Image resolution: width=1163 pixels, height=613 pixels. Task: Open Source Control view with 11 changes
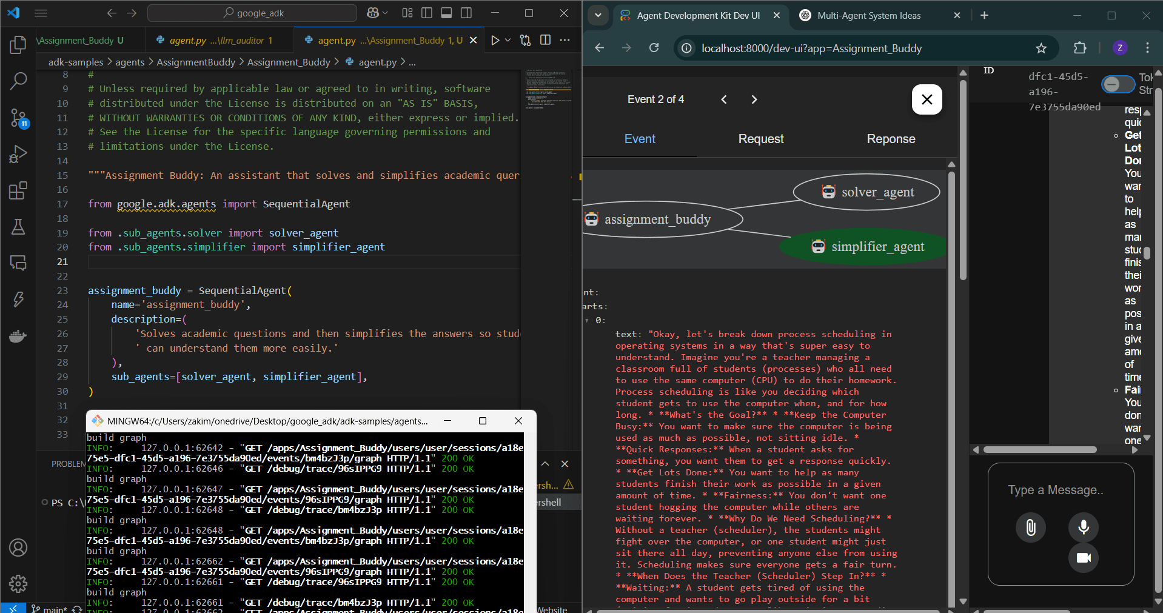point(18,118)
